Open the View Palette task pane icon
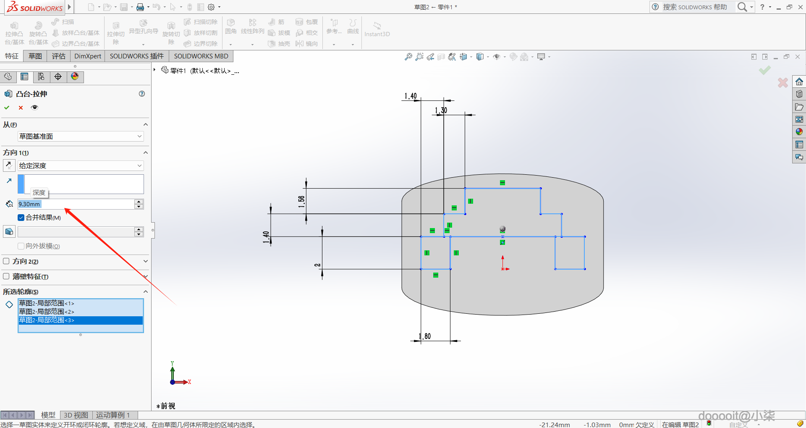The image size is (806, 428). pyautogui.click(x=799, y=119)
